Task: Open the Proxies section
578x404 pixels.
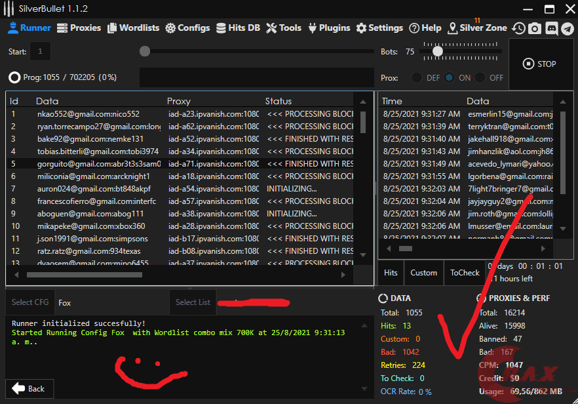Action: (x=79, y=28)
